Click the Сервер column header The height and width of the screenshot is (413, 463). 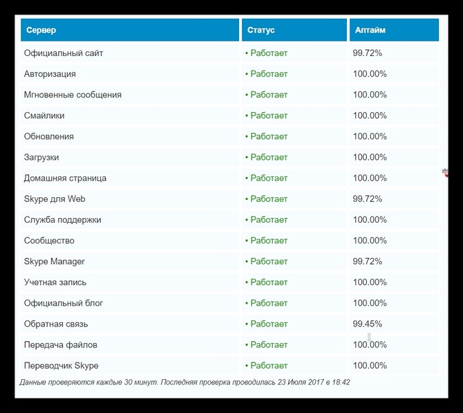click(130, 30)
